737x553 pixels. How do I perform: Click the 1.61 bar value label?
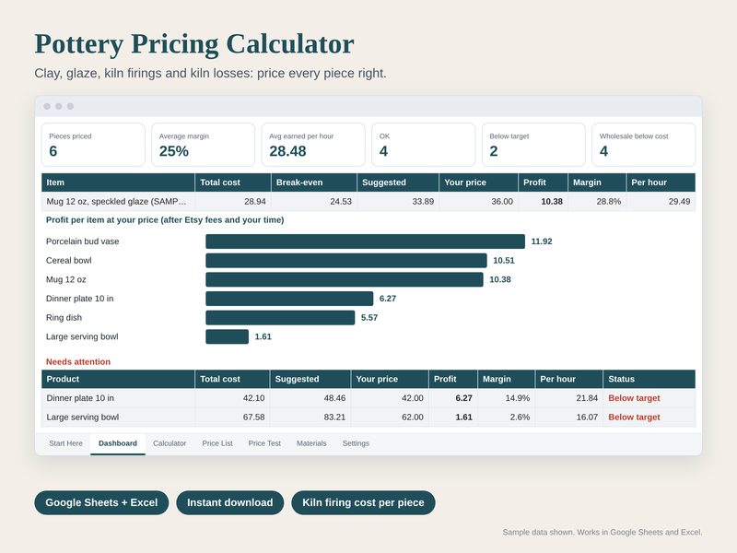(263, 336)
